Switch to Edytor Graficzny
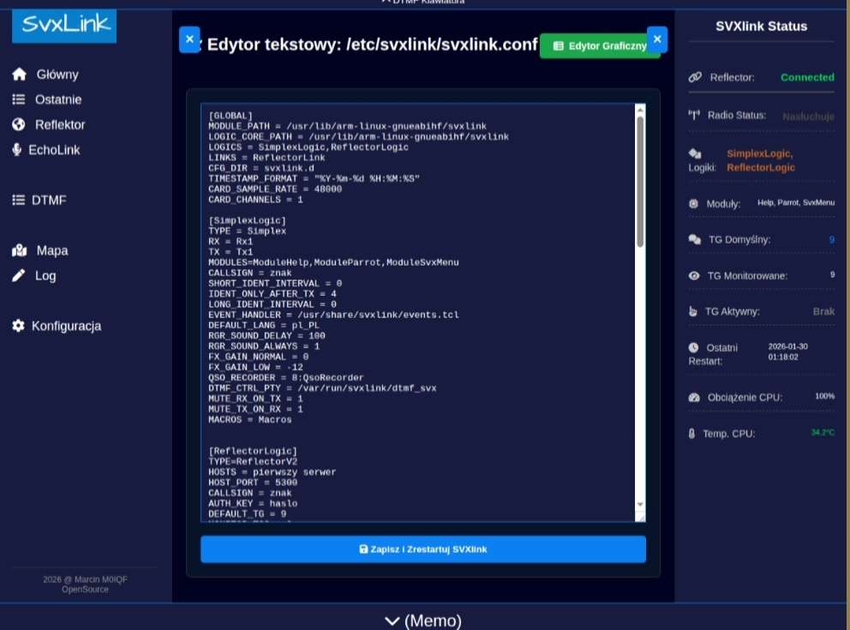This screenshot has width=850, height=630. click(x=599, y=45)
